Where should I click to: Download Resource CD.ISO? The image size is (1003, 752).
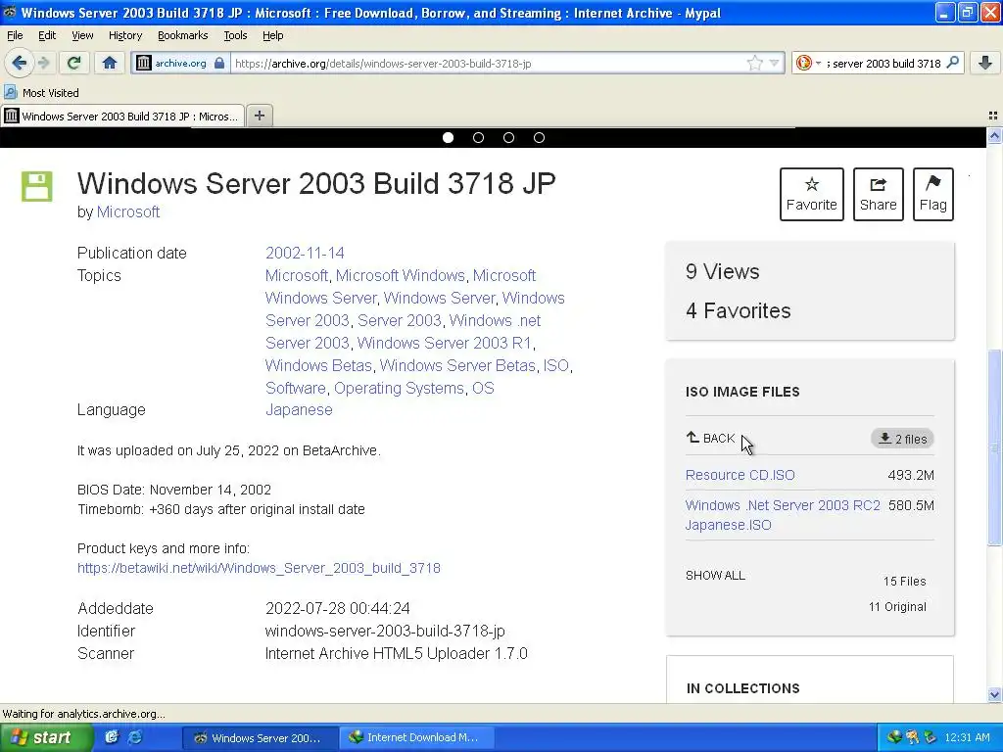tap(740, 475)
